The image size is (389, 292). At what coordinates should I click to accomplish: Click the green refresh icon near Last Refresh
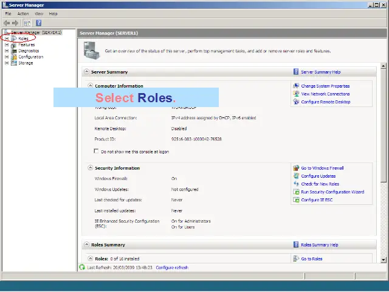pyautogui.click(x=82, y=267)
